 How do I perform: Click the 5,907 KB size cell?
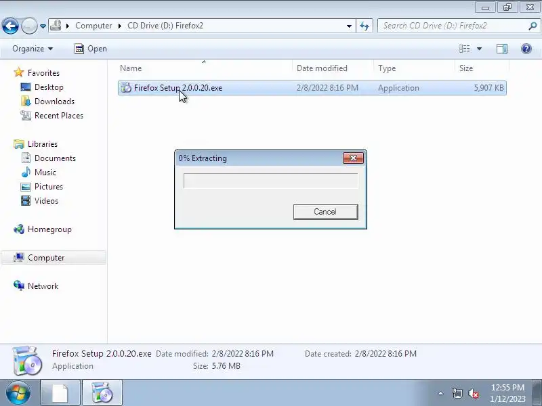coord(488,88)
